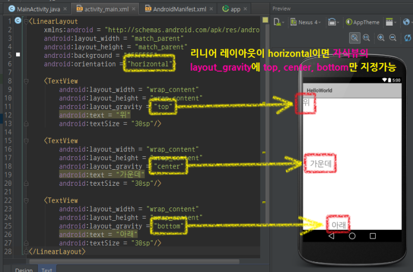
Task: Close the AndroidManifest.xml tab
Action: [211, 9]
